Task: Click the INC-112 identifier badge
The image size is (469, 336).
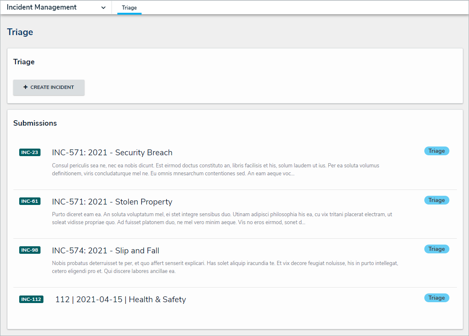Action: 31,299
